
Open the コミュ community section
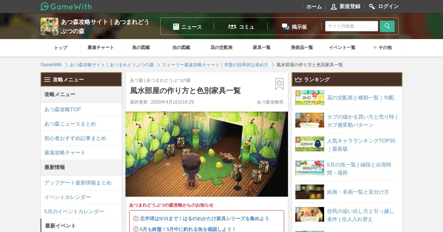tap(241, 27)
